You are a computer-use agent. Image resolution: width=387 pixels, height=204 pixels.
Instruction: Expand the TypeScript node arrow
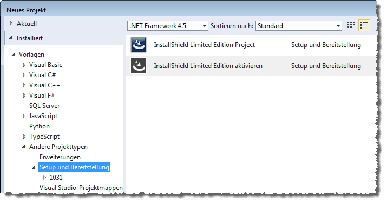[24, 137]
